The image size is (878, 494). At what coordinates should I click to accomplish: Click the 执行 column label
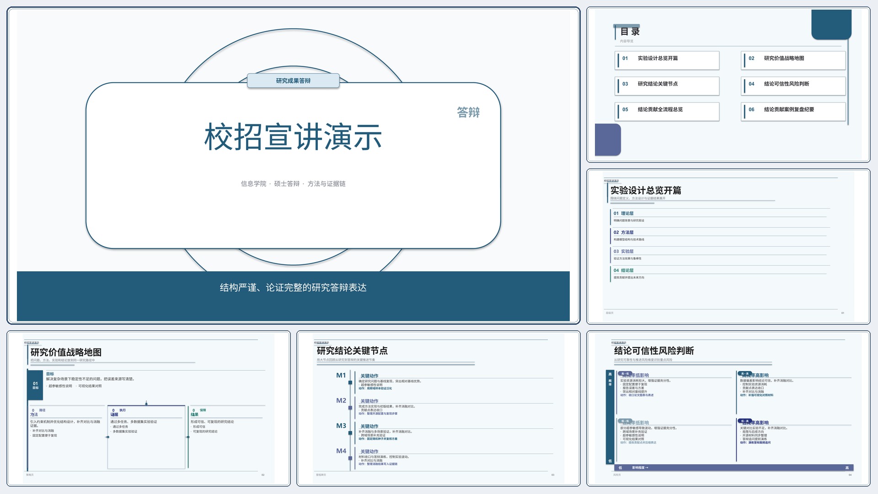coord(122,410)
